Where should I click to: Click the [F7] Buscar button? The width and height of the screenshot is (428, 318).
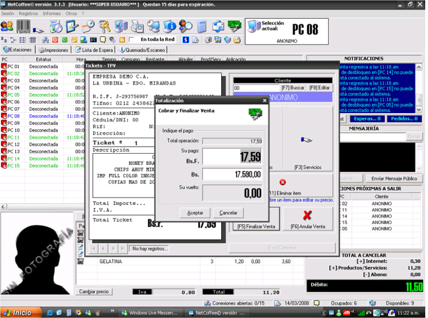293,88
